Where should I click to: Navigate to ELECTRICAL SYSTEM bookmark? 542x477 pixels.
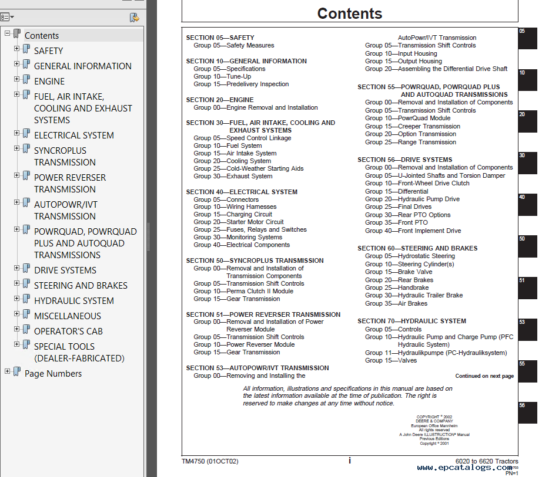(x=74, y=135)
